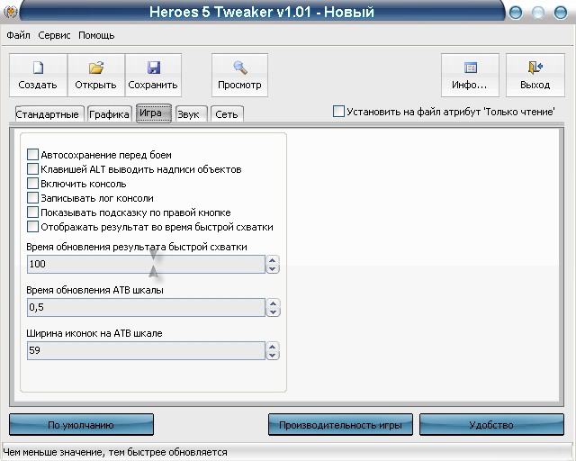Image resolution: width=576 pixels, height=461 pixels.
Task: Click the status bar hint text
Action: (x=115, y=452)
